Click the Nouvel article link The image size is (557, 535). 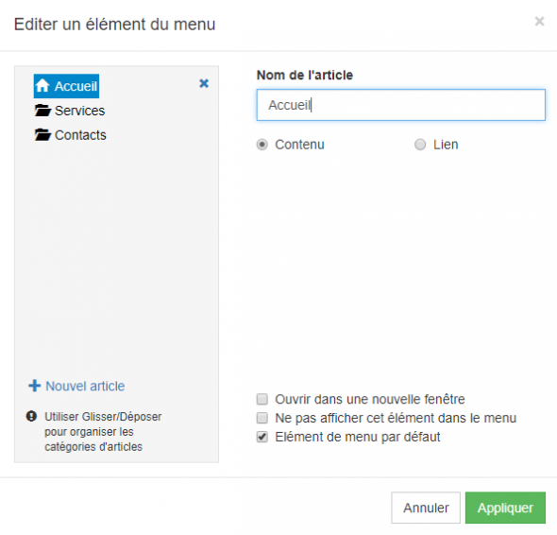tap(85, 386)
